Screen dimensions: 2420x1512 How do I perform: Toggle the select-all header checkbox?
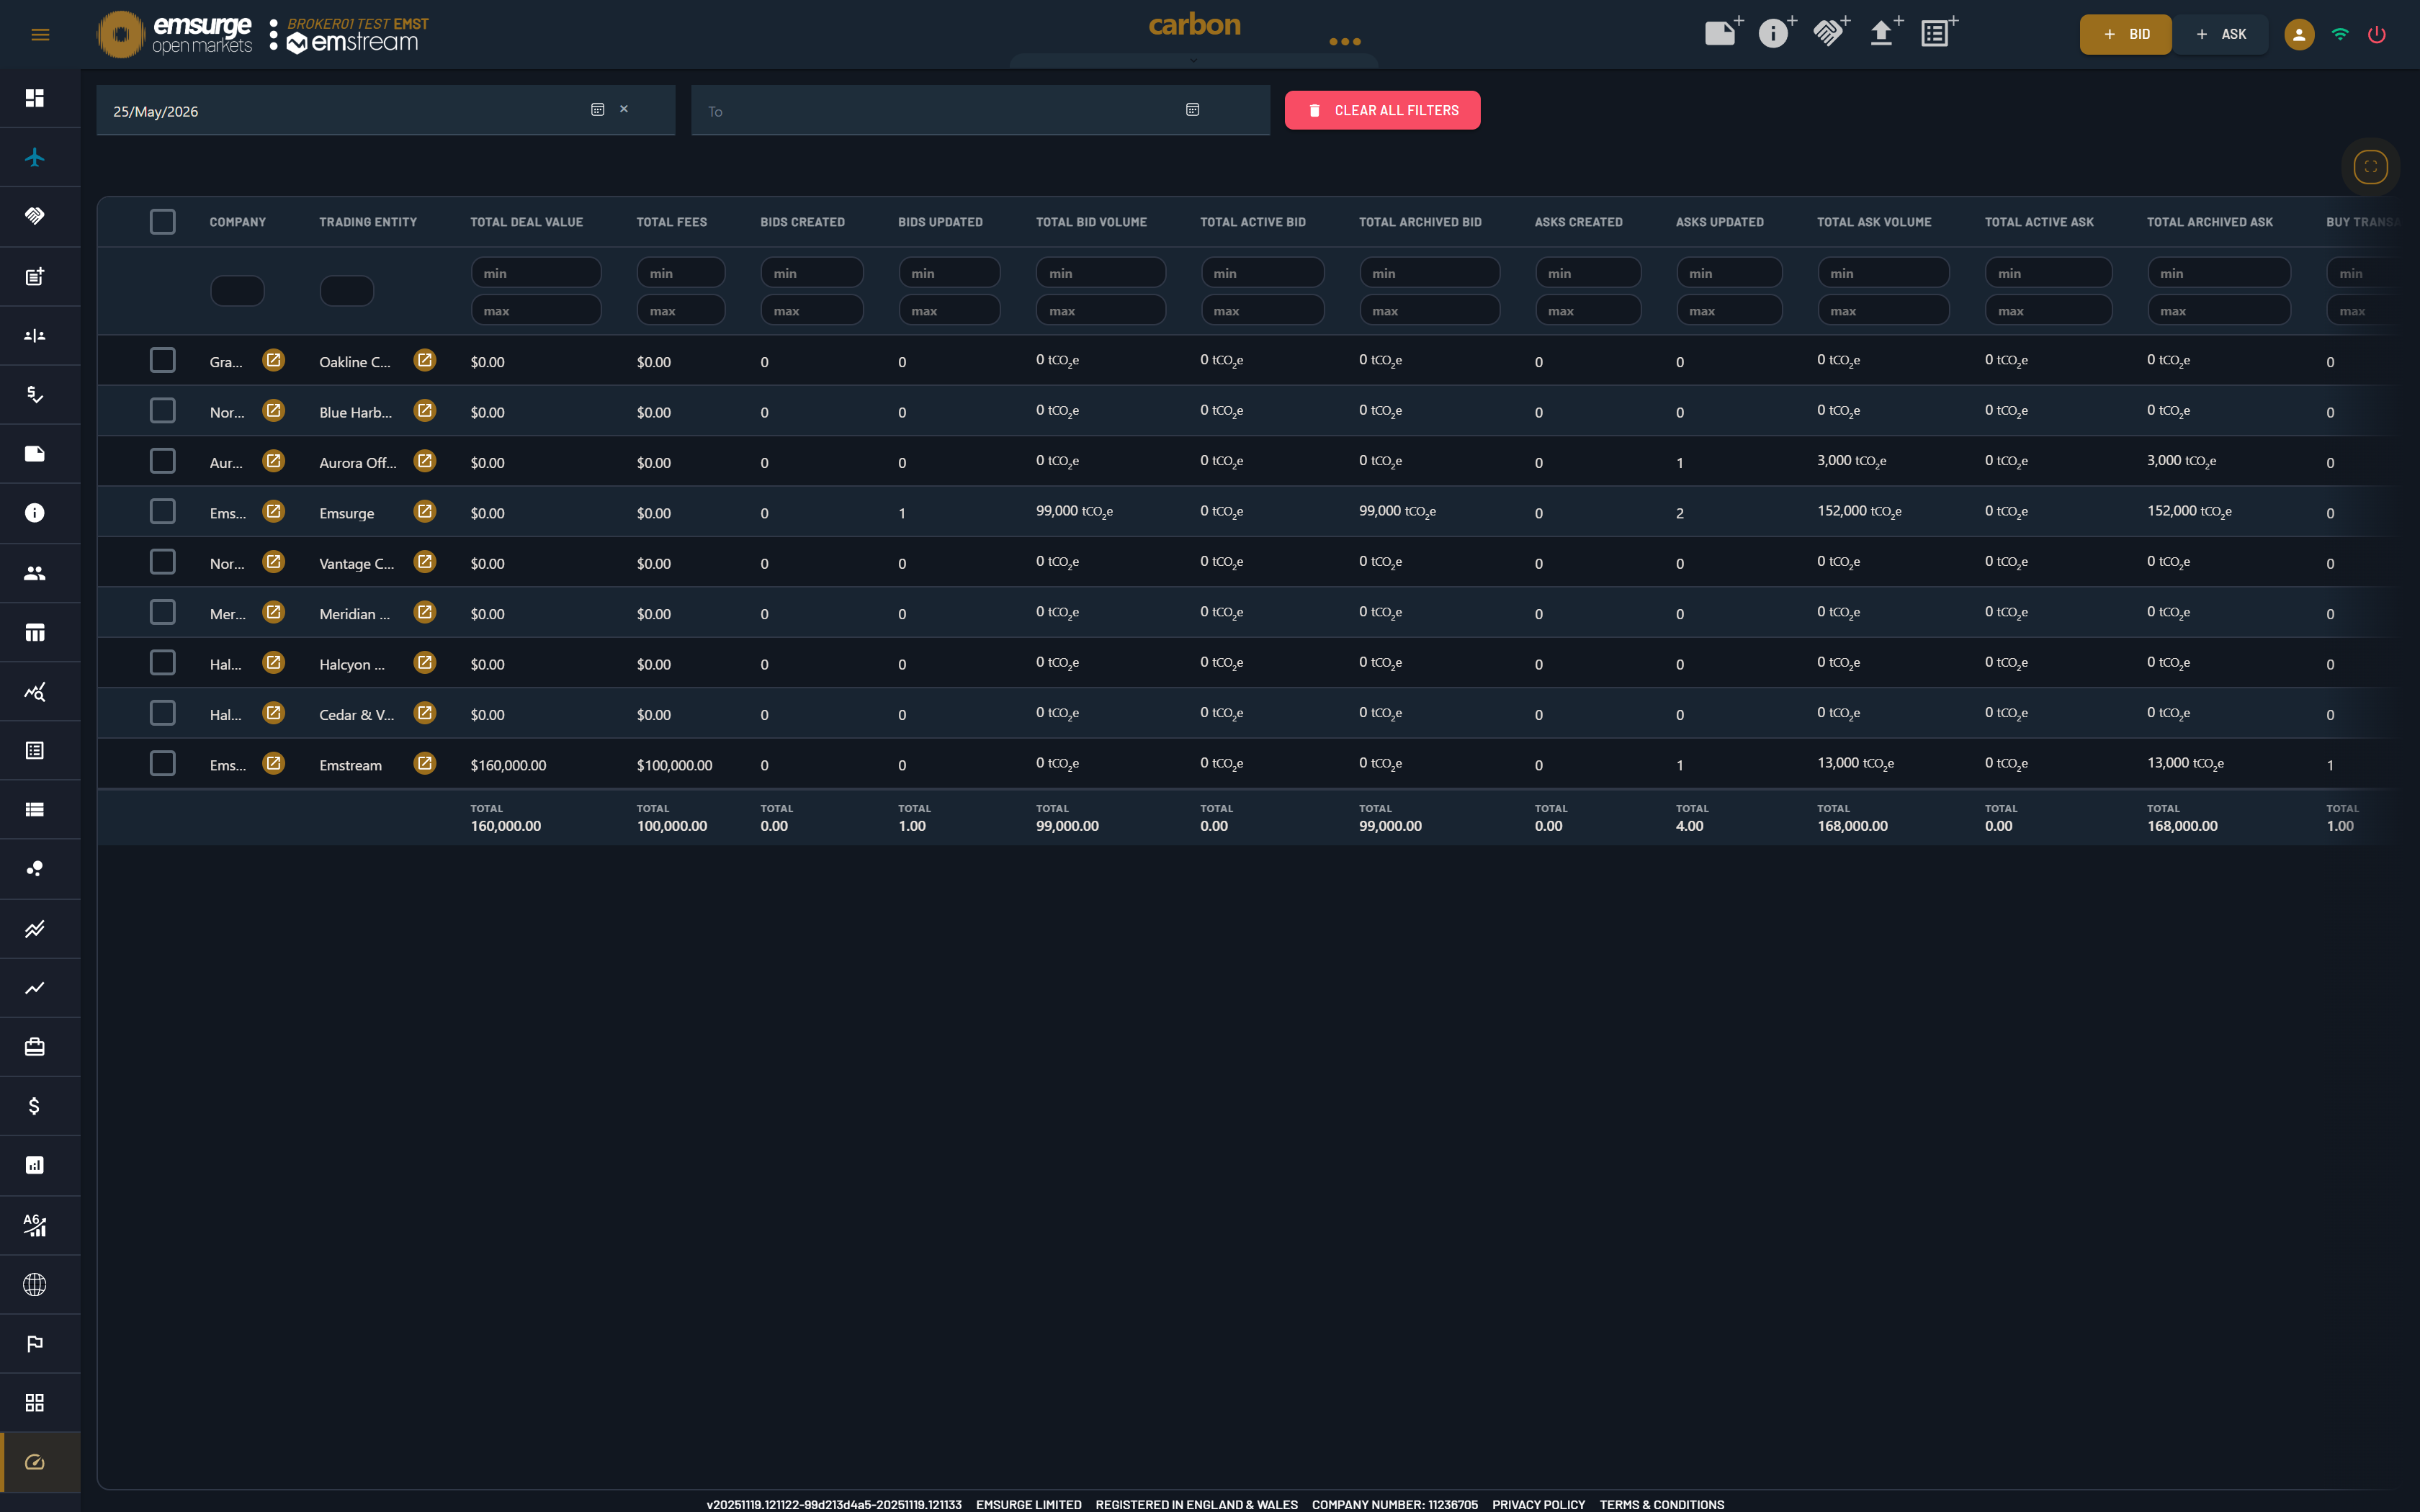click(162, 222)
